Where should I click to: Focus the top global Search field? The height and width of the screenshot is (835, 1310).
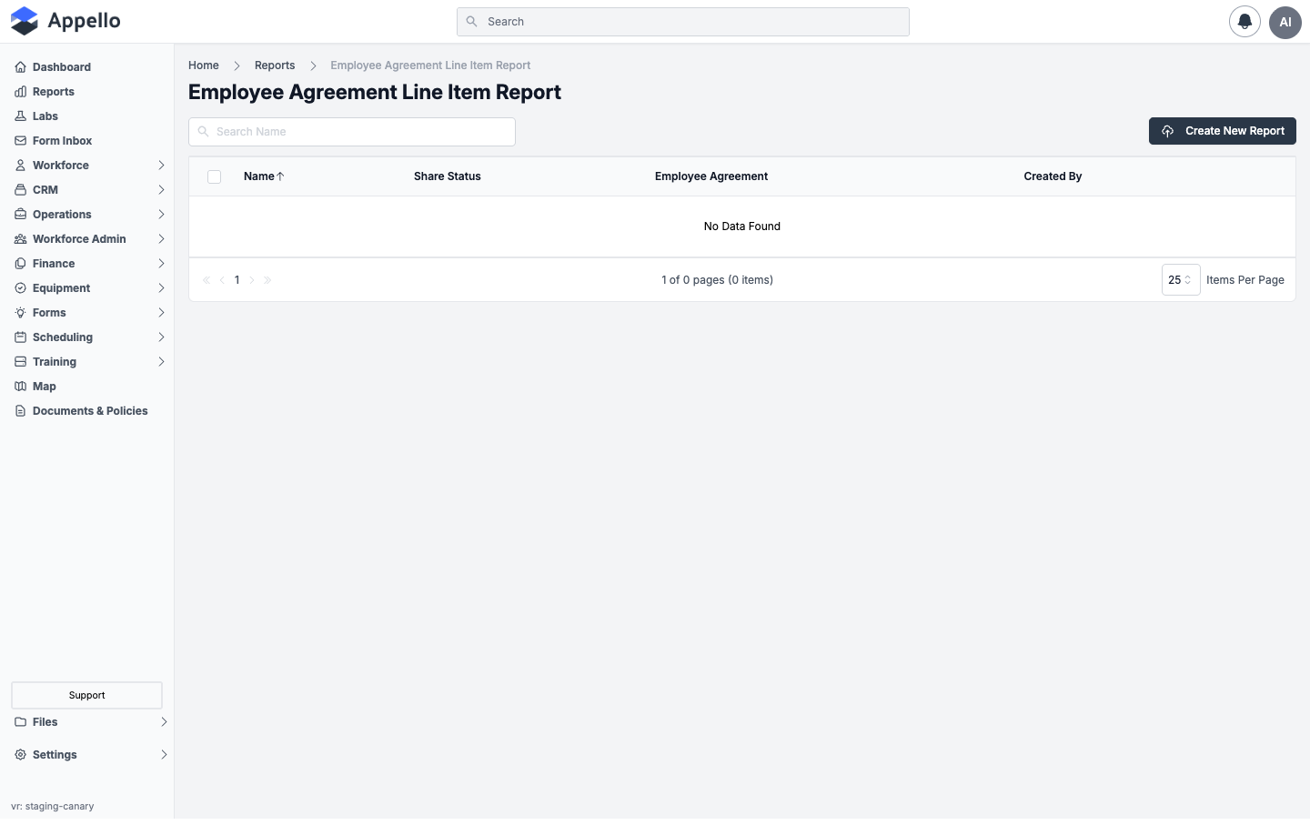683,22
